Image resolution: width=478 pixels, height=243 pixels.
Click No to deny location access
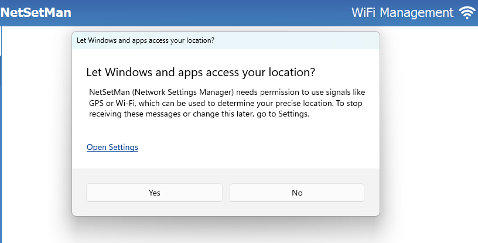pos(297,193)
